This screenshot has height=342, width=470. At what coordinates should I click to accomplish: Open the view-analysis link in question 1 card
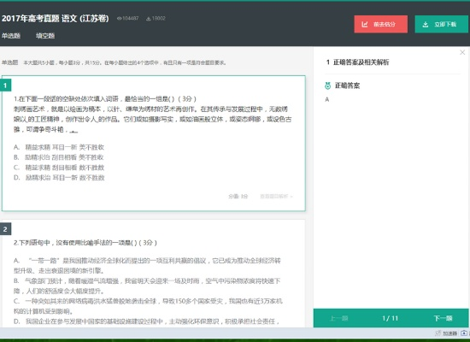[x=276, y=197]
